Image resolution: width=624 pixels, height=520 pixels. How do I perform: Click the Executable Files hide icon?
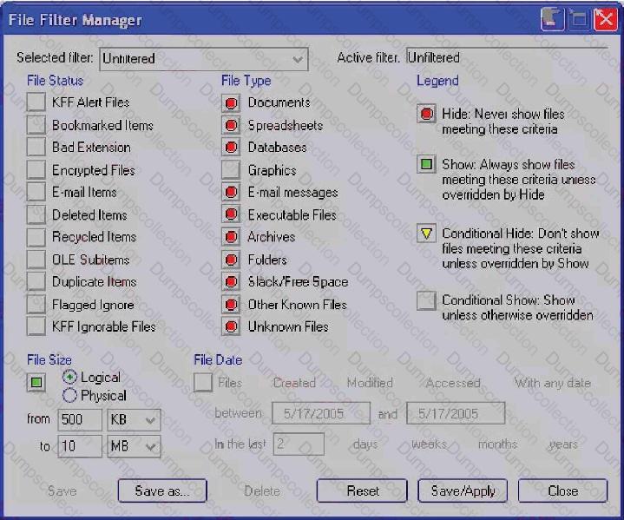tap(231, 215)
